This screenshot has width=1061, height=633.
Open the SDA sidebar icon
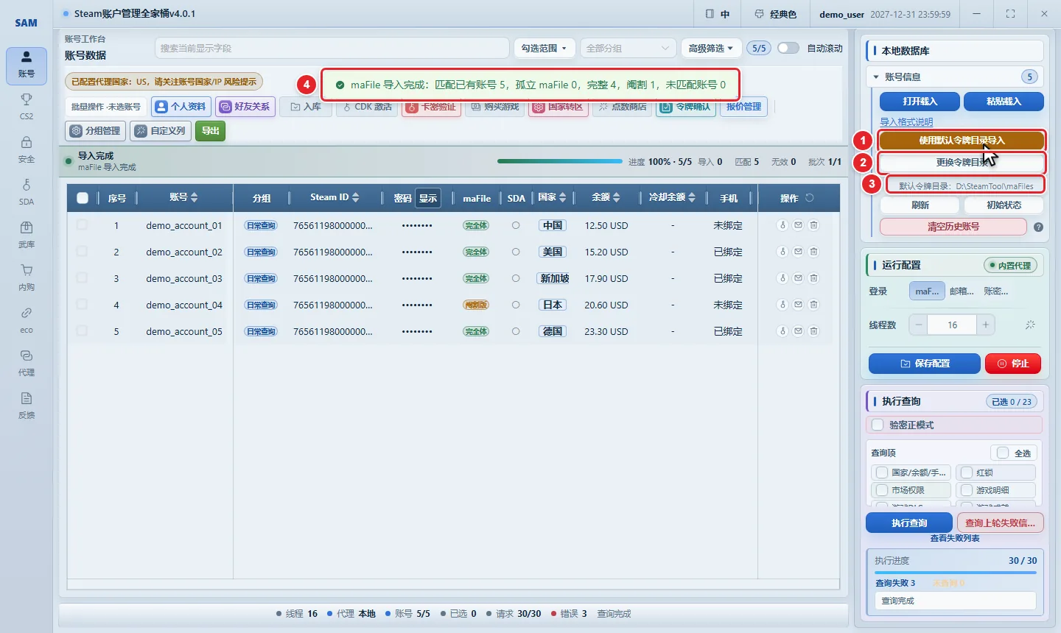click(27, 191)
